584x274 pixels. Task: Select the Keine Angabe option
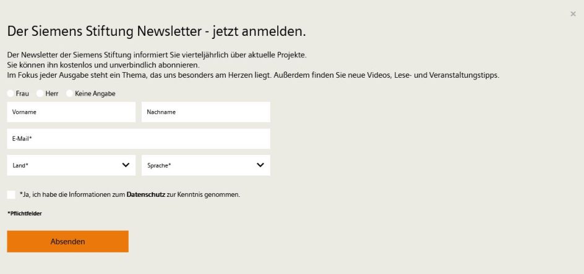click(x=70, y=93)
